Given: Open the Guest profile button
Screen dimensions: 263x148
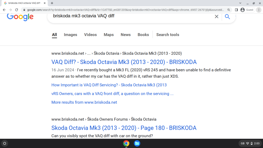Looking at the screenshot, I should click(x=247, y=10).
